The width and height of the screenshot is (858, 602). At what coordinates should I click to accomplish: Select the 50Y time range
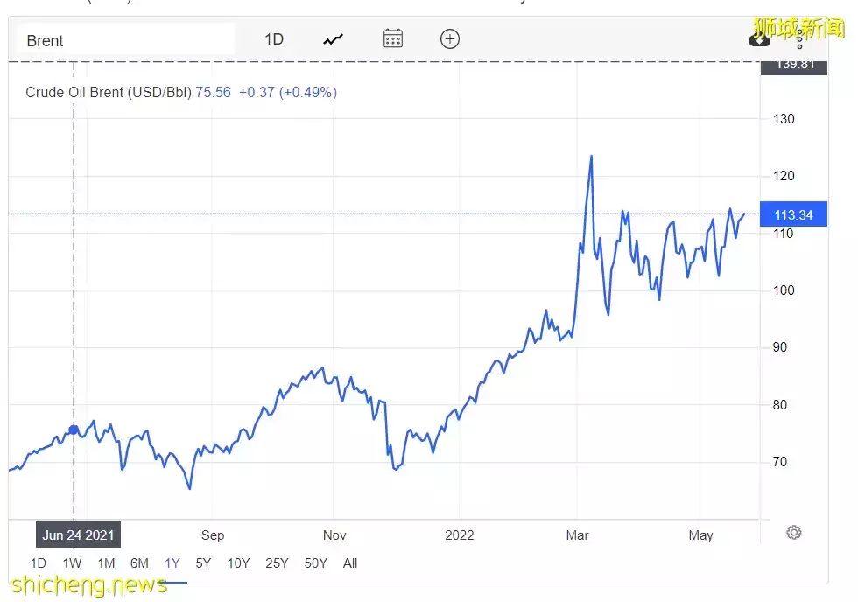pyautogui.click(x=316, y=563)
